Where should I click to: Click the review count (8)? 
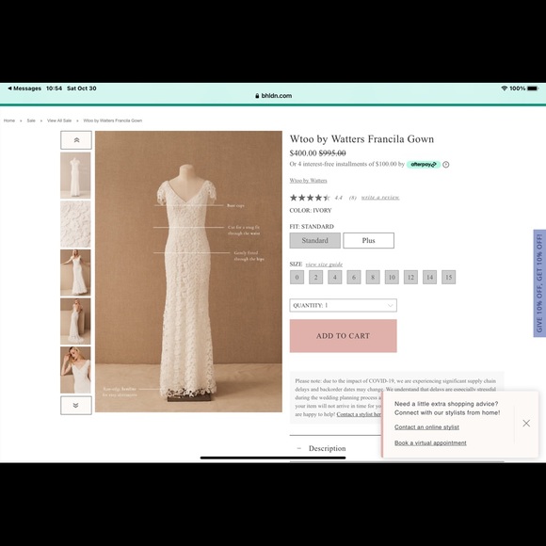coord(353,198)
